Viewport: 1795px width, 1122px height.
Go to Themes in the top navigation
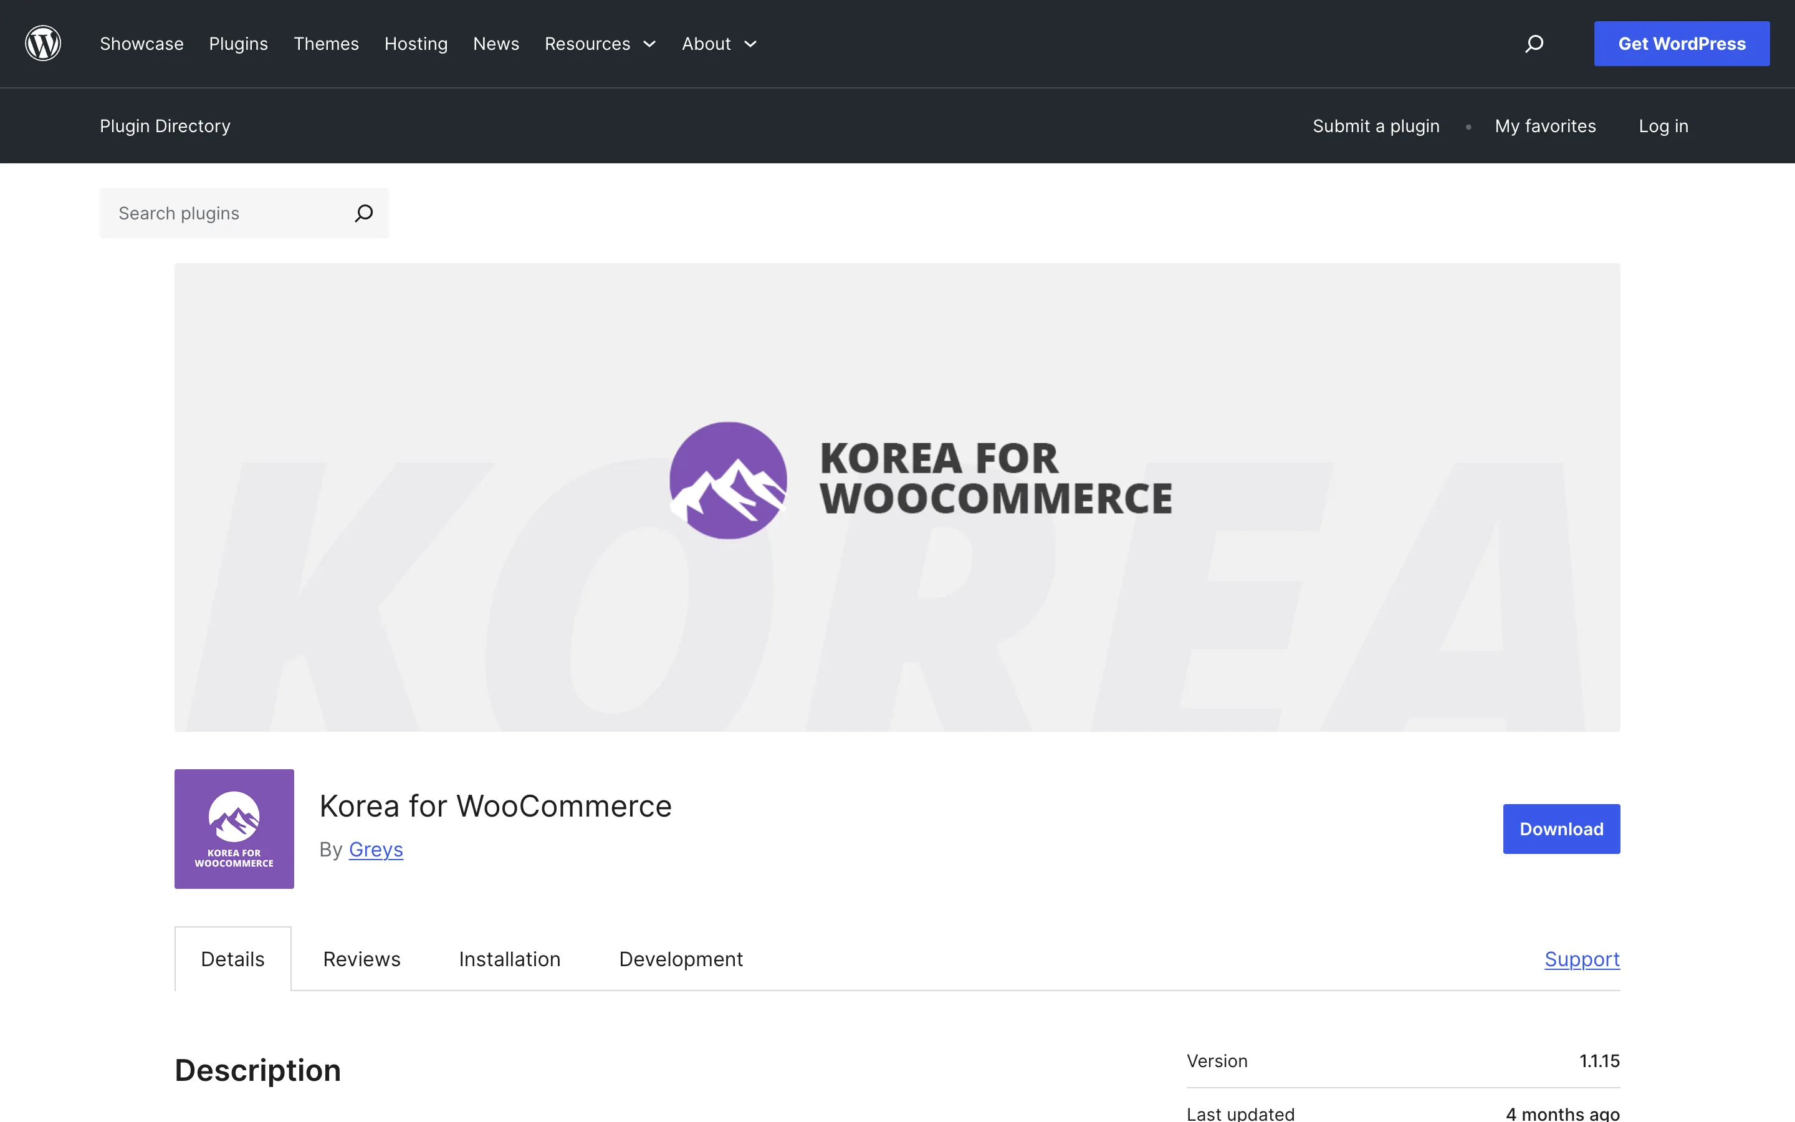(x=327, y=44)
